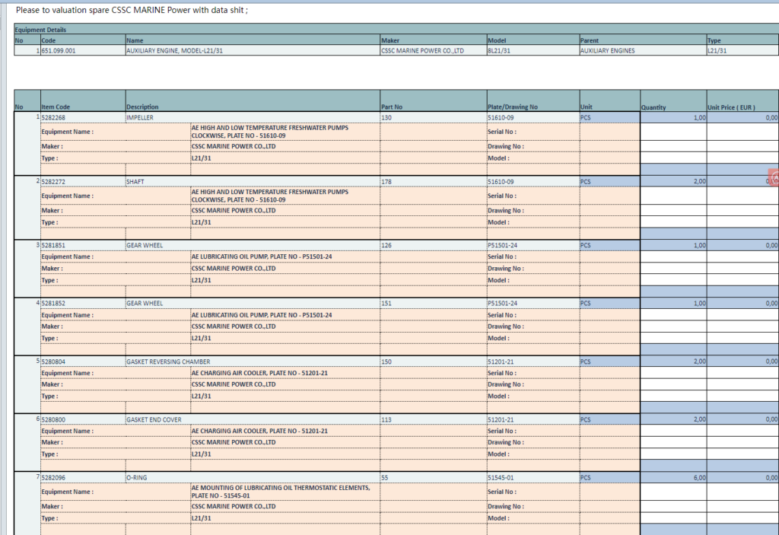
Task: Click the quantity 6,00 cell for O-RING
Action: (x=673, y=477)
